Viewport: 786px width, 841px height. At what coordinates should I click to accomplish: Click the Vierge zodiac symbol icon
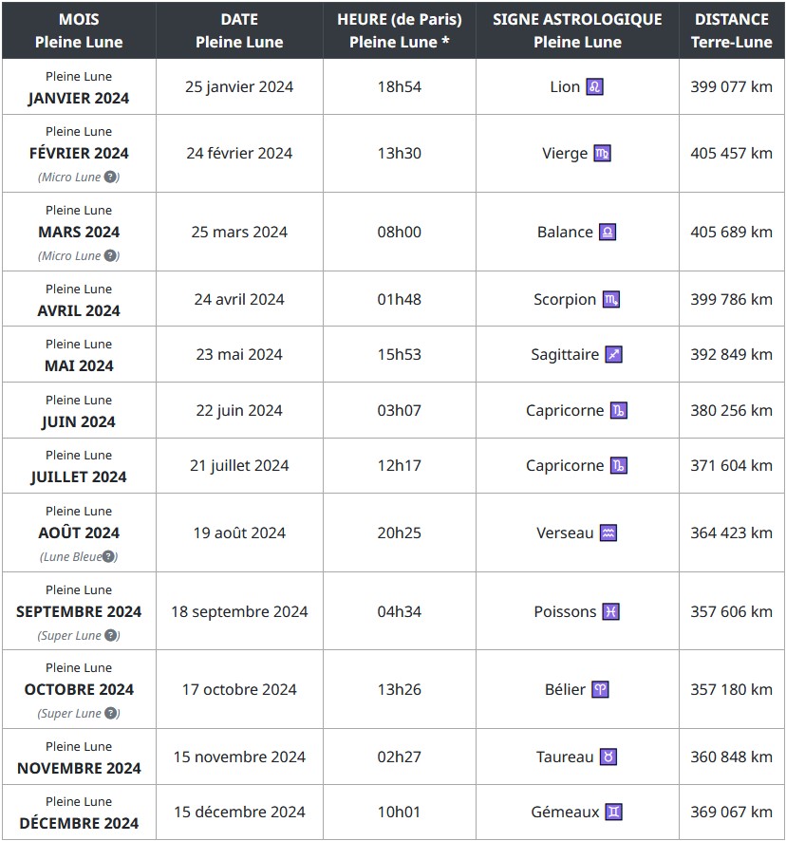tap(603, 154)
